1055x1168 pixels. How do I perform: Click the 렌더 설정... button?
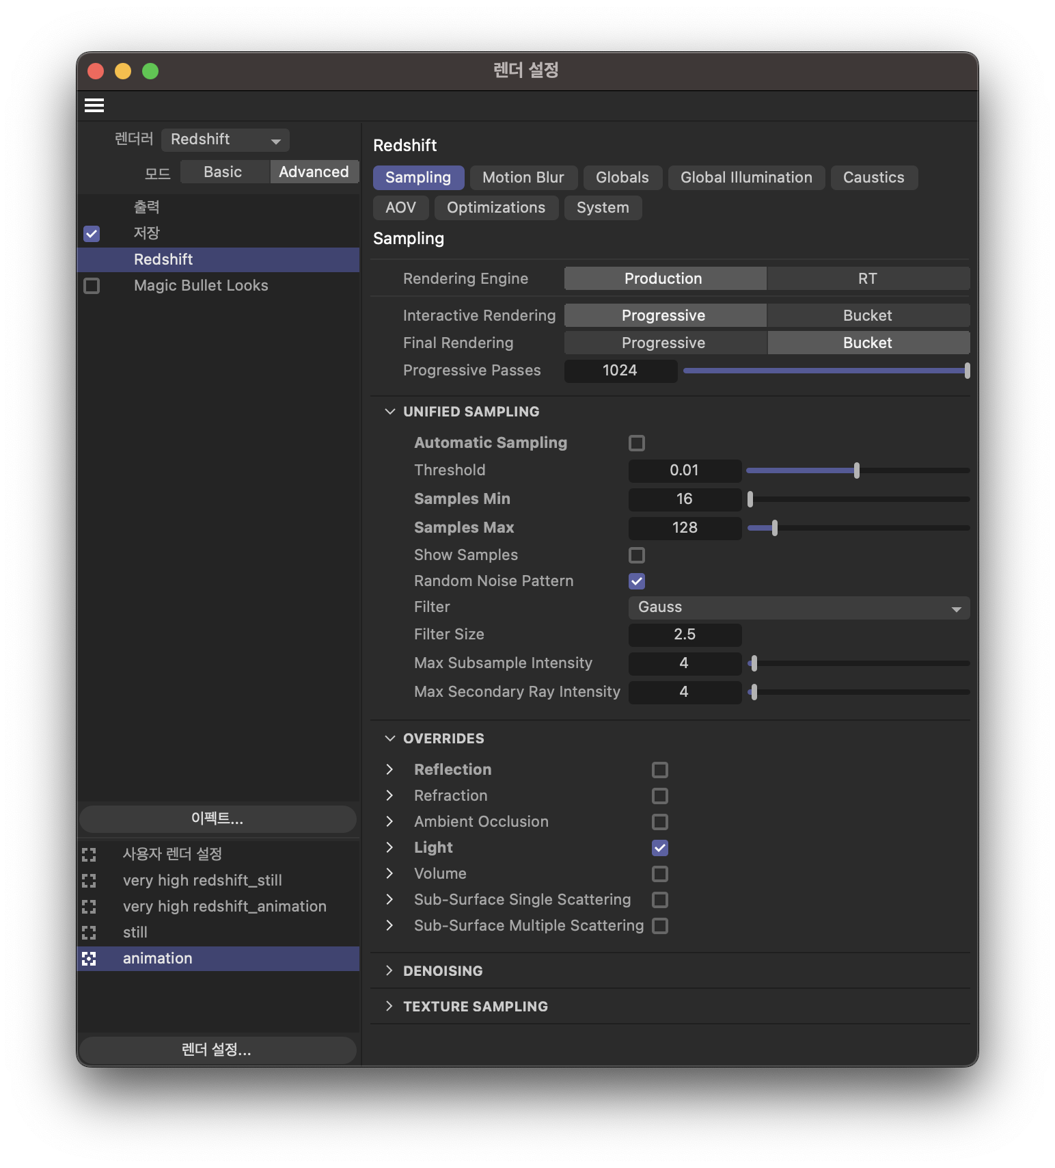(218, 1050)
